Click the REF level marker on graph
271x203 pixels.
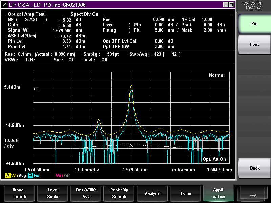[37, 89]
